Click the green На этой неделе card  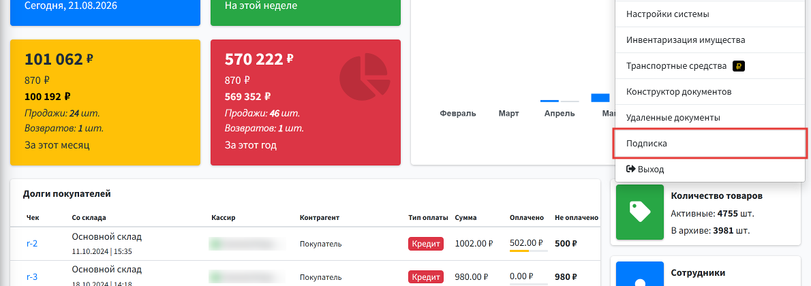[x=306, y=12]
